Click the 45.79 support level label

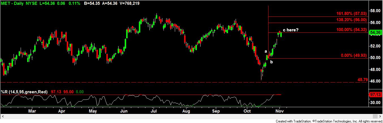tap(363, 80)
